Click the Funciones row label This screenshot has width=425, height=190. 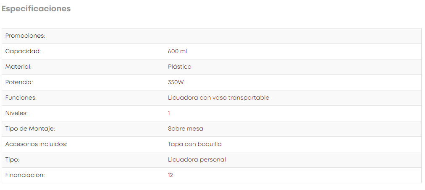[21, 98]
